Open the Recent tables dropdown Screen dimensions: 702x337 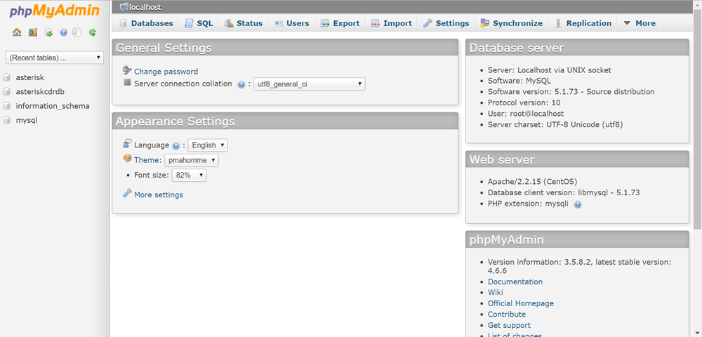[x=55, y=58]
